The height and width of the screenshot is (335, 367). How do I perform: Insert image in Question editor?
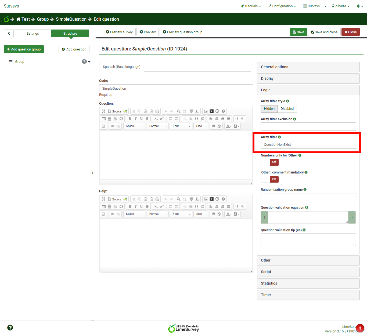206,111
